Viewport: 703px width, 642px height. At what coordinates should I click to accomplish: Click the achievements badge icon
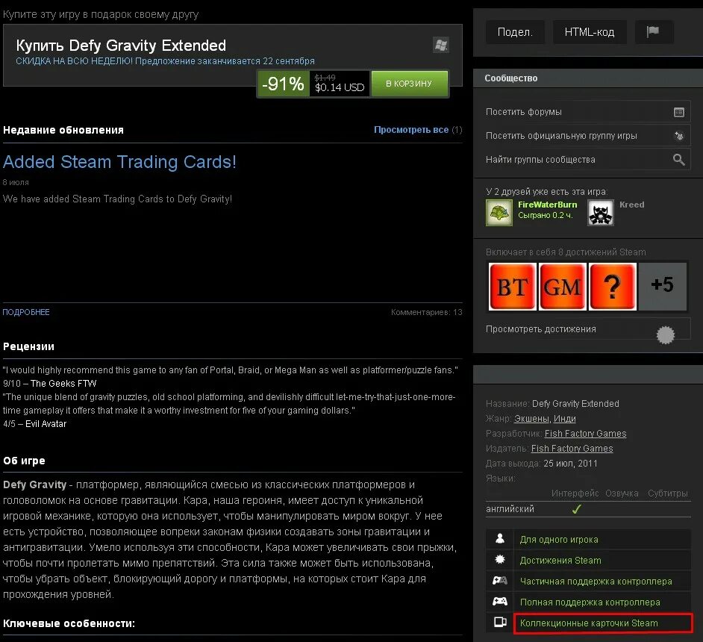tap(666, 335)
